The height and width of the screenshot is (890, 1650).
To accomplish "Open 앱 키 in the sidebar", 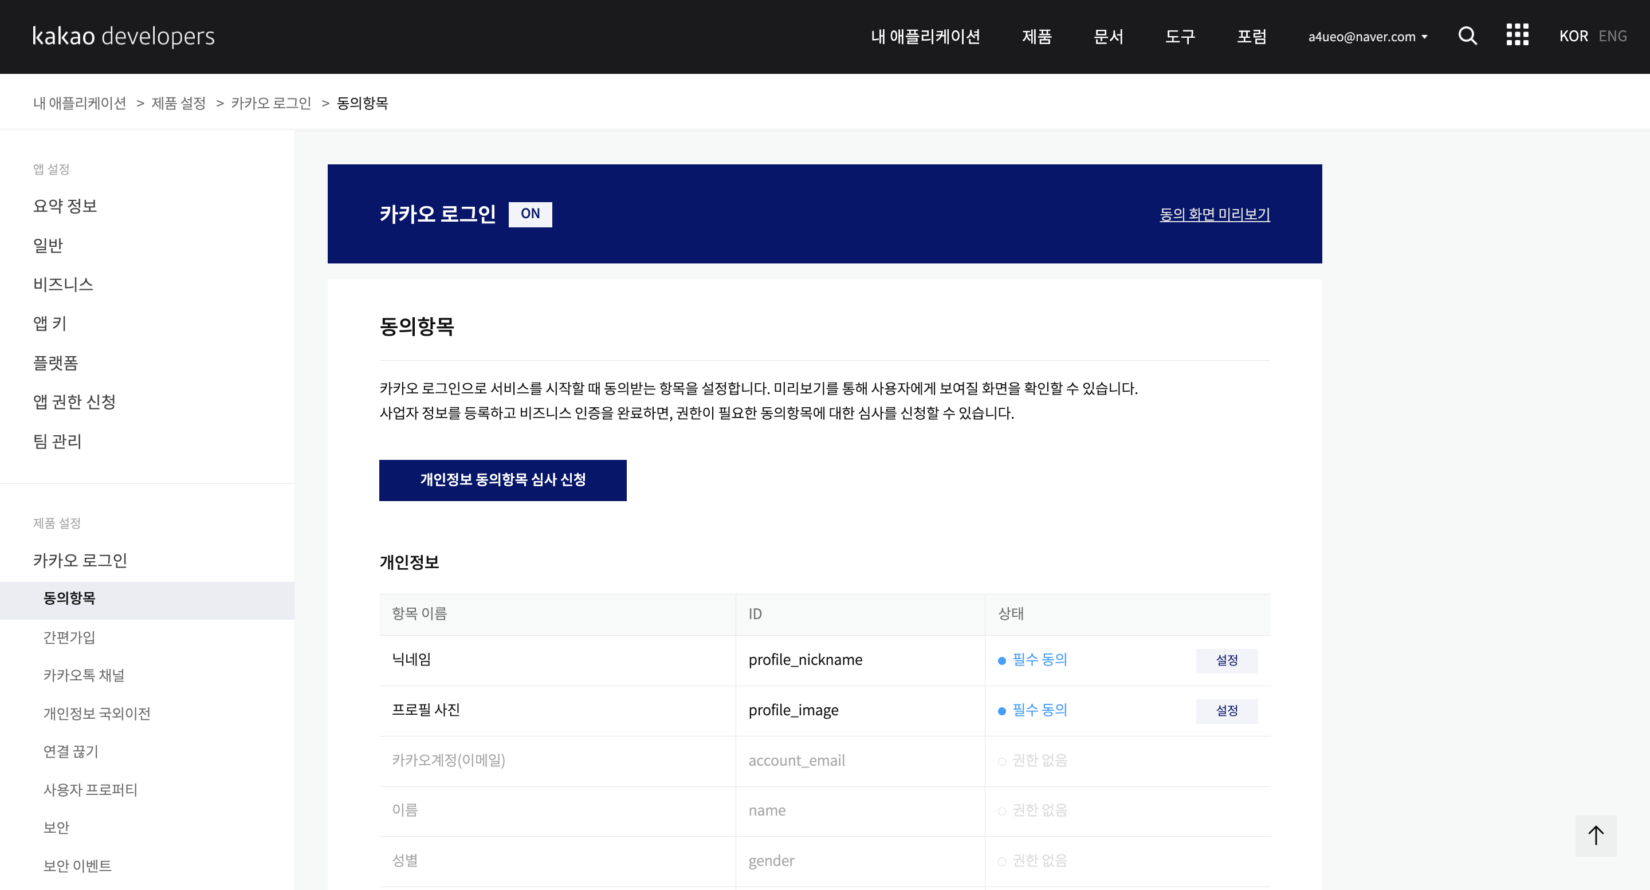I will tap(50, 324).
